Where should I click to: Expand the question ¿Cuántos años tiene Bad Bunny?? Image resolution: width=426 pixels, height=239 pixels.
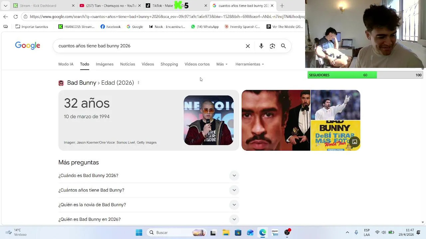149,190
